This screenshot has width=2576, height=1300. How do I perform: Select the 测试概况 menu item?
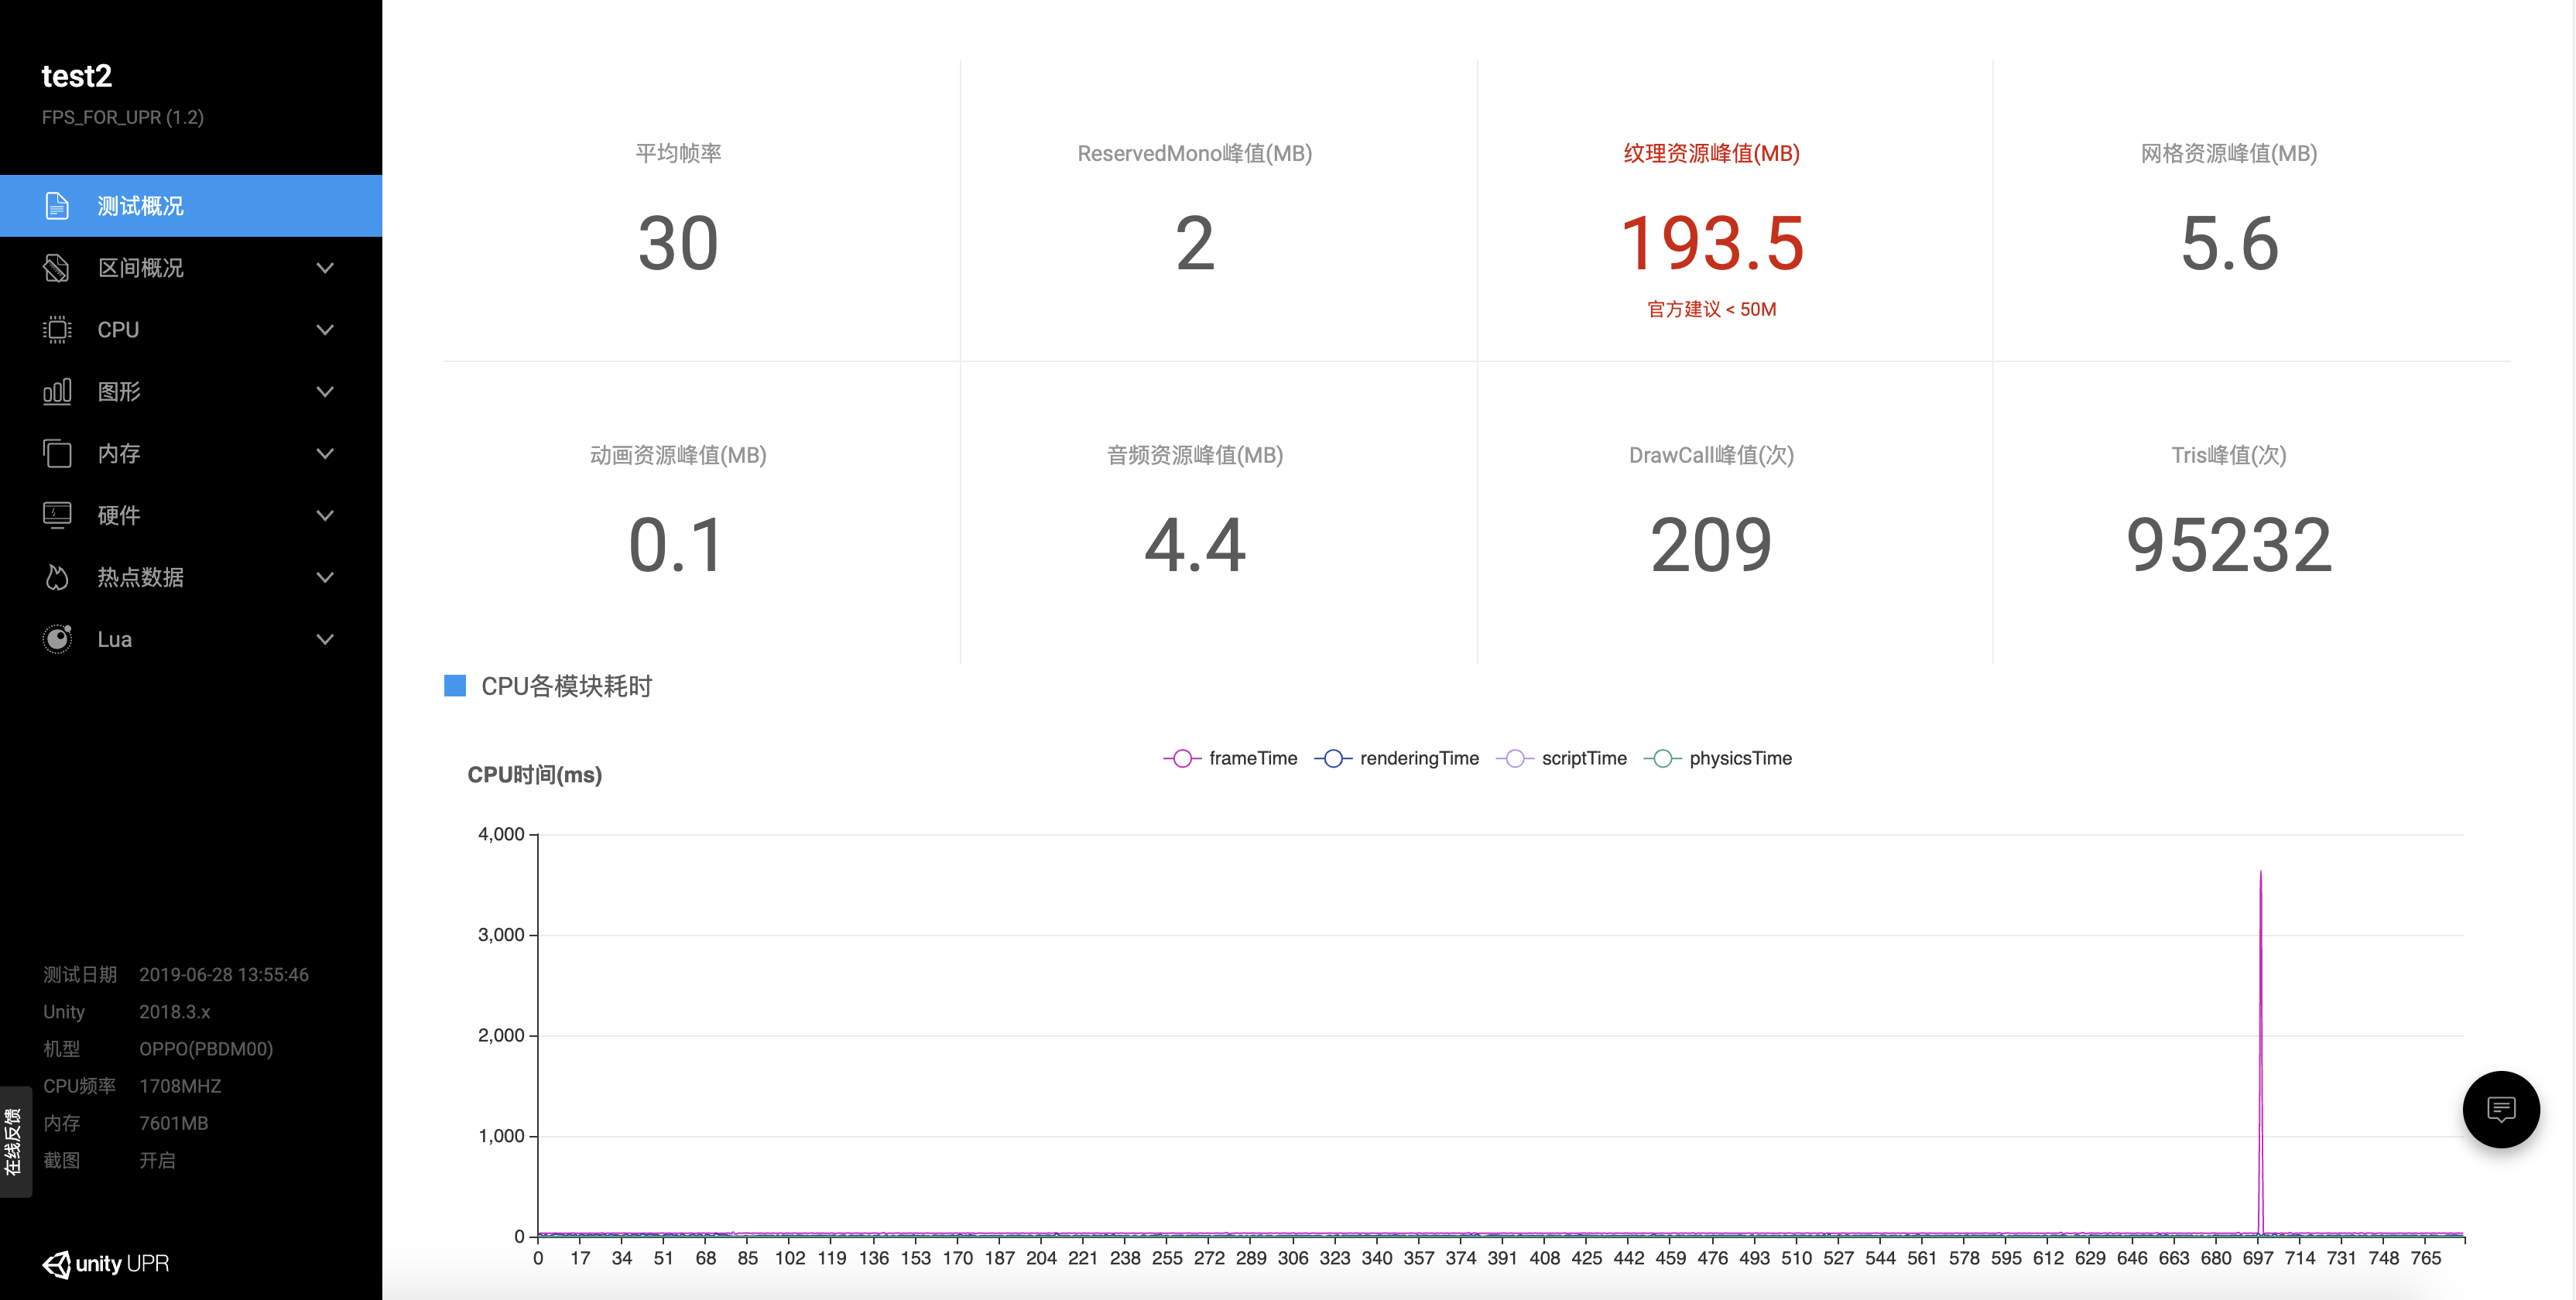pyautogui.click(x=140, y=206)
